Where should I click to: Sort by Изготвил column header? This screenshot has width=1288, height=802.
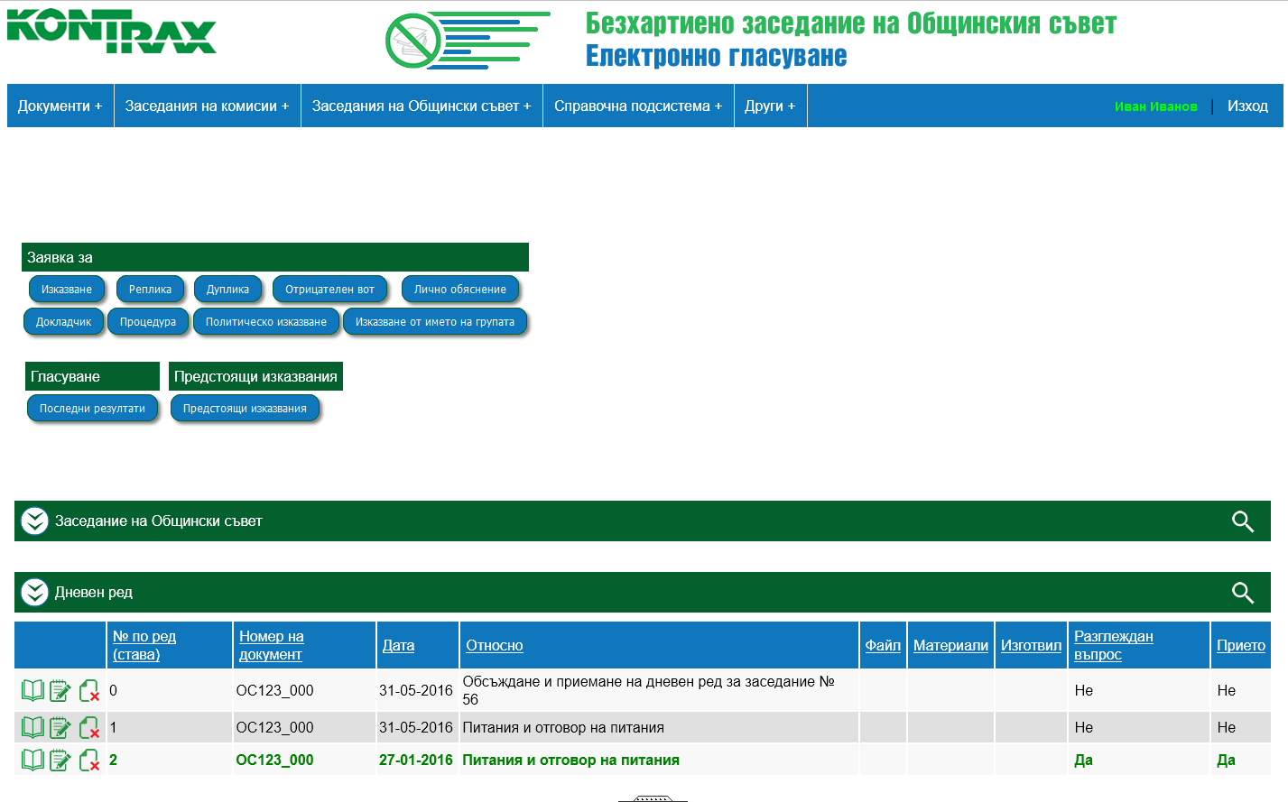pyautogui.click(x=1031, y=645)
